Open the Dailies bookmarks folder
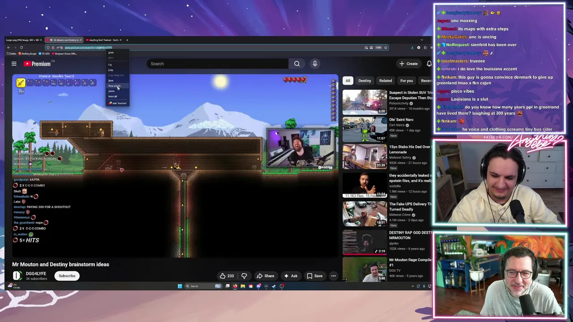Viewport: 573px width, 322px height. (11, 54)
